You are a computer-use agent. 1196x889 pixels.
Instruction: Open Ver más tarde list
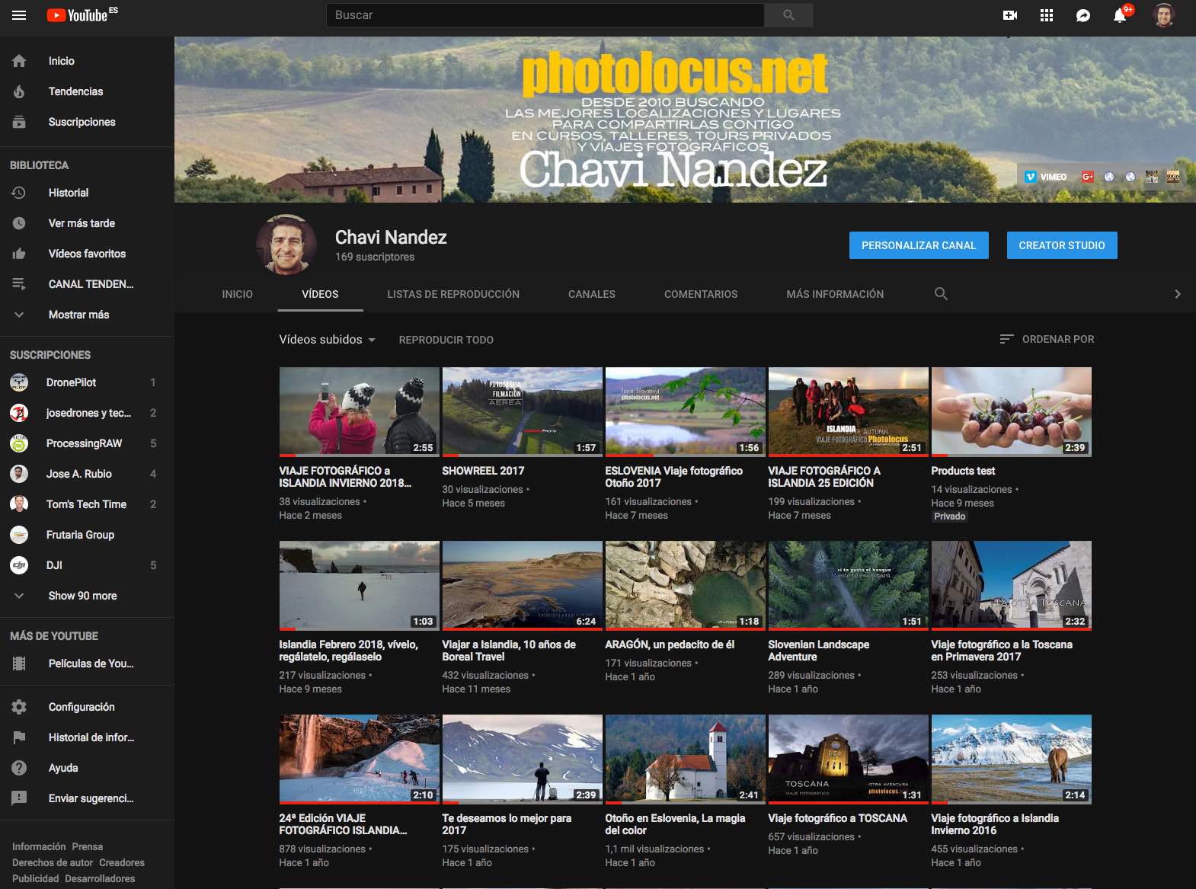tap(87, 223)
